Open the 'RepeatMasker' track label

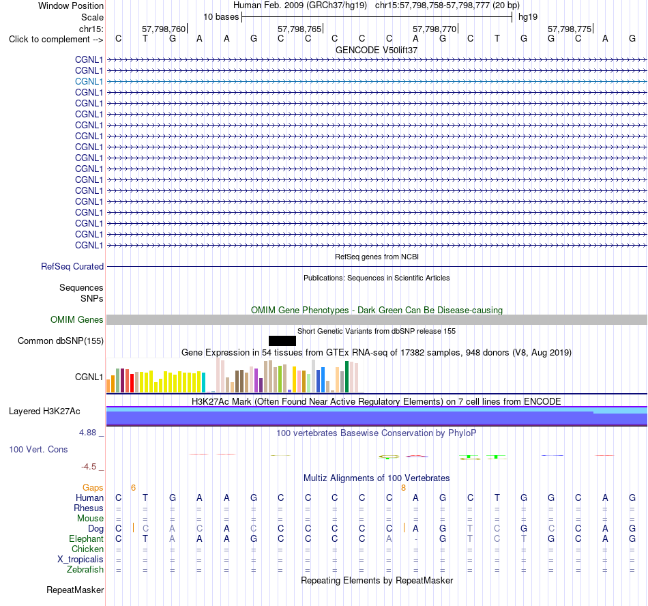(x=75, y=590)
